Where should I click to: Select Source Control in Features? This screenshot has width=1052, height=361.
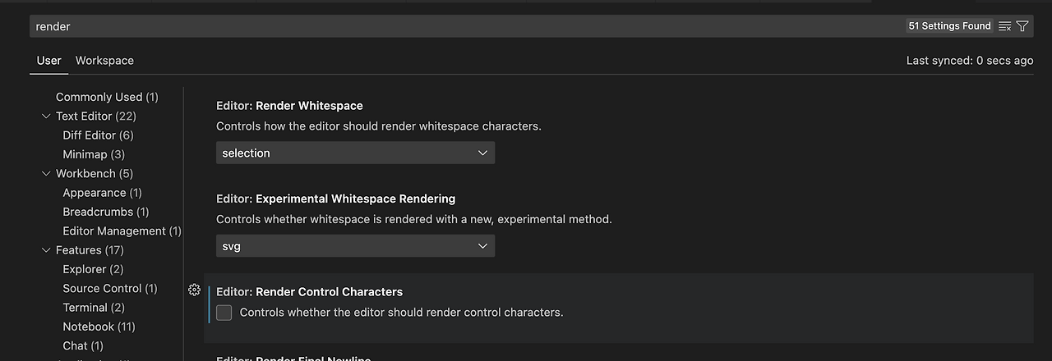pos(109,289)
